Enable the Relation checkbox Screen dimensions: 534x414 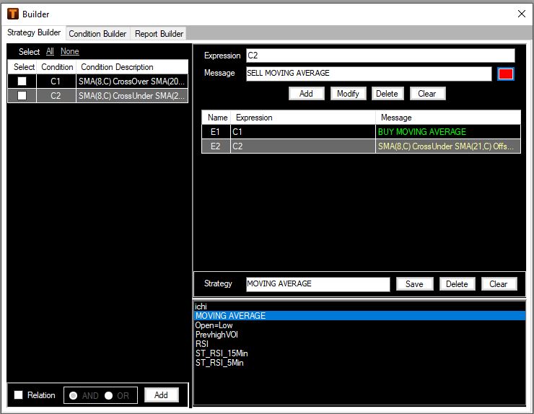point(18,395)
